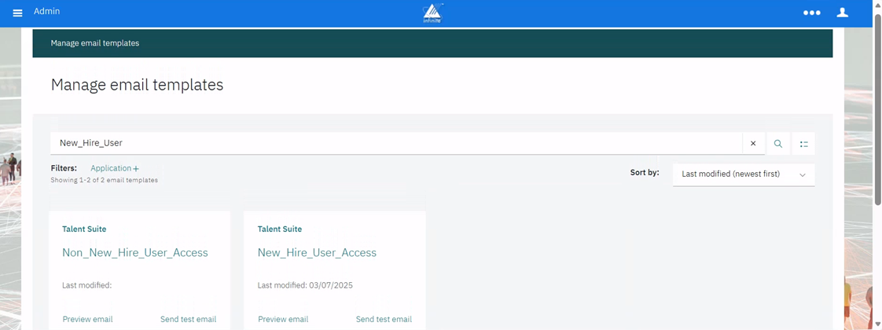Add an Application filter
This screenshot has height=330, width=882.
[x=115, y=168]
